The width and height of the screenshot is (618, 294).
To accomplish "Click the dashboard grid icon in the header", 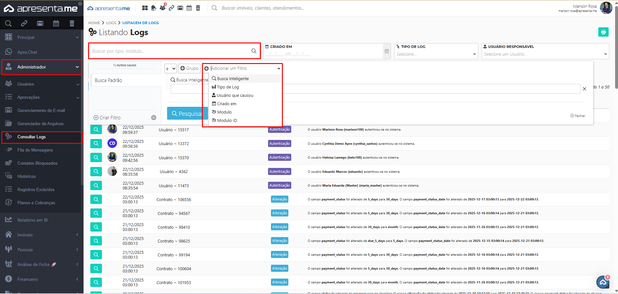I will 145,8.
